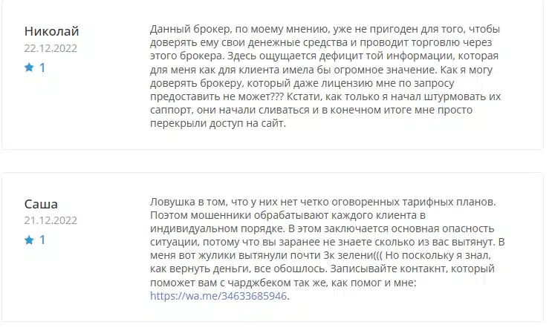Viewport: 552px width, 336px height.
Task: Click the word 'саппорт' in Николай's review
Action: (172, 111)
